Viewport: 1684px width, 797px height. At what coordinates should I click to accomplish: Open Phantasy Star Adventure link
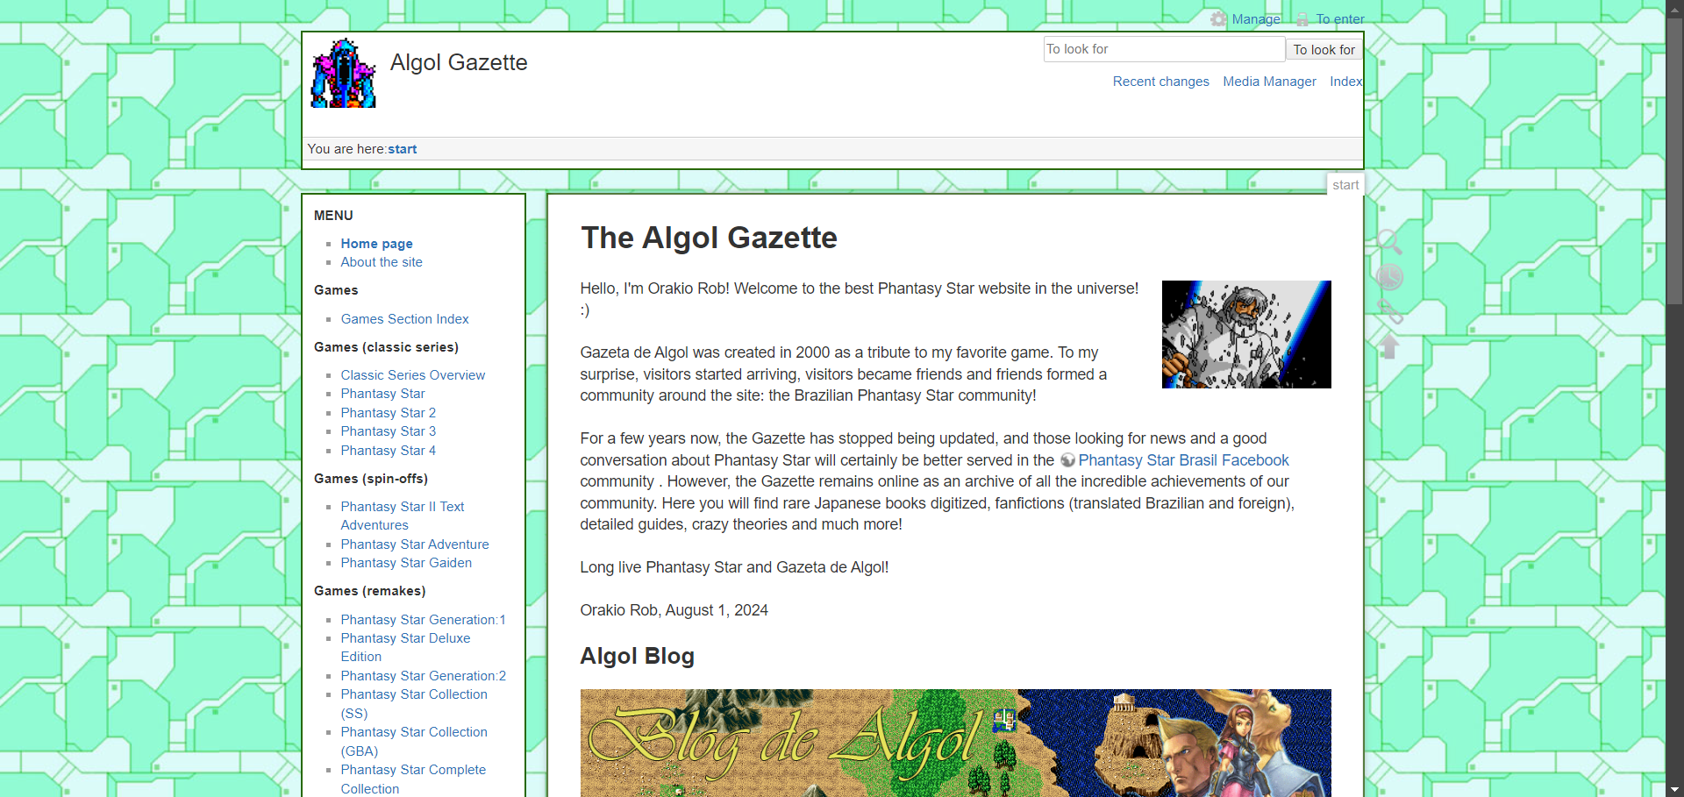[415, 544]
